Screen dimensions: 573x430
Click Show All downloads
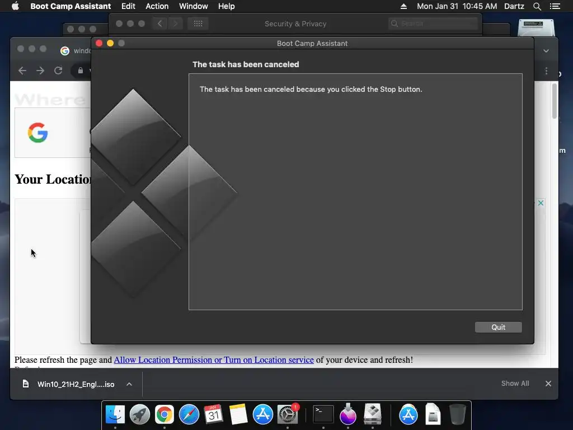pyautogui.click(x=515, y=383)
